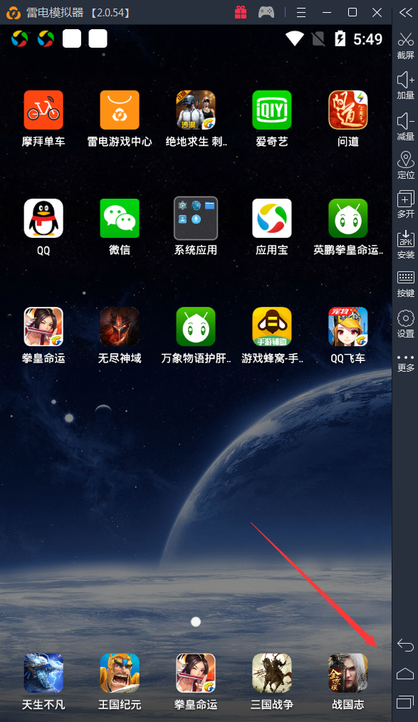Screen dimensions: 418x722
Task: Open 战国志 in the dock
Action: point(348,673)
